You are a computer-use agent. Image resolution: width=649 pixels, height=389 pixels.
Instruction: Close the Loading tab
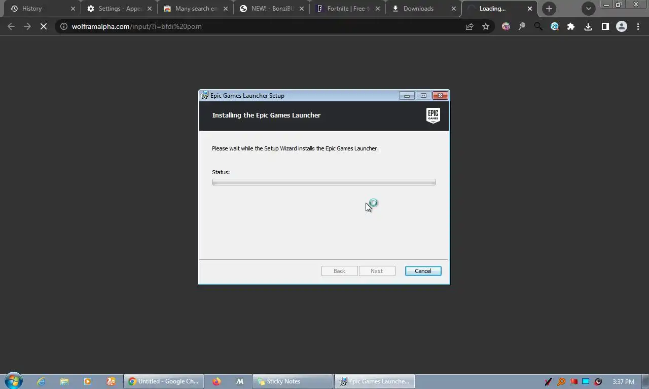click(x=530, y=9)
